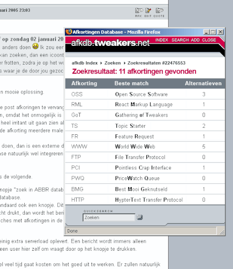Minimize the Afkortingen Database Firefox window
Image resolution: width=233 pixels, height=269 pixels.
pos(206,32)
